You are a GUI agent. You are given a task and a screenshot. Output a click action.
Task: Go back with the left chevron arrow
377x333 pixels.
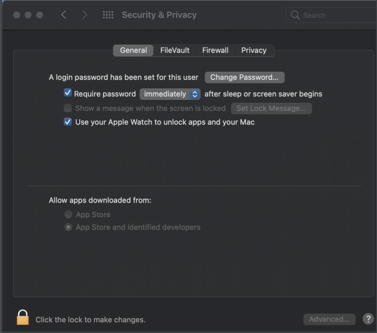point(64,15)
